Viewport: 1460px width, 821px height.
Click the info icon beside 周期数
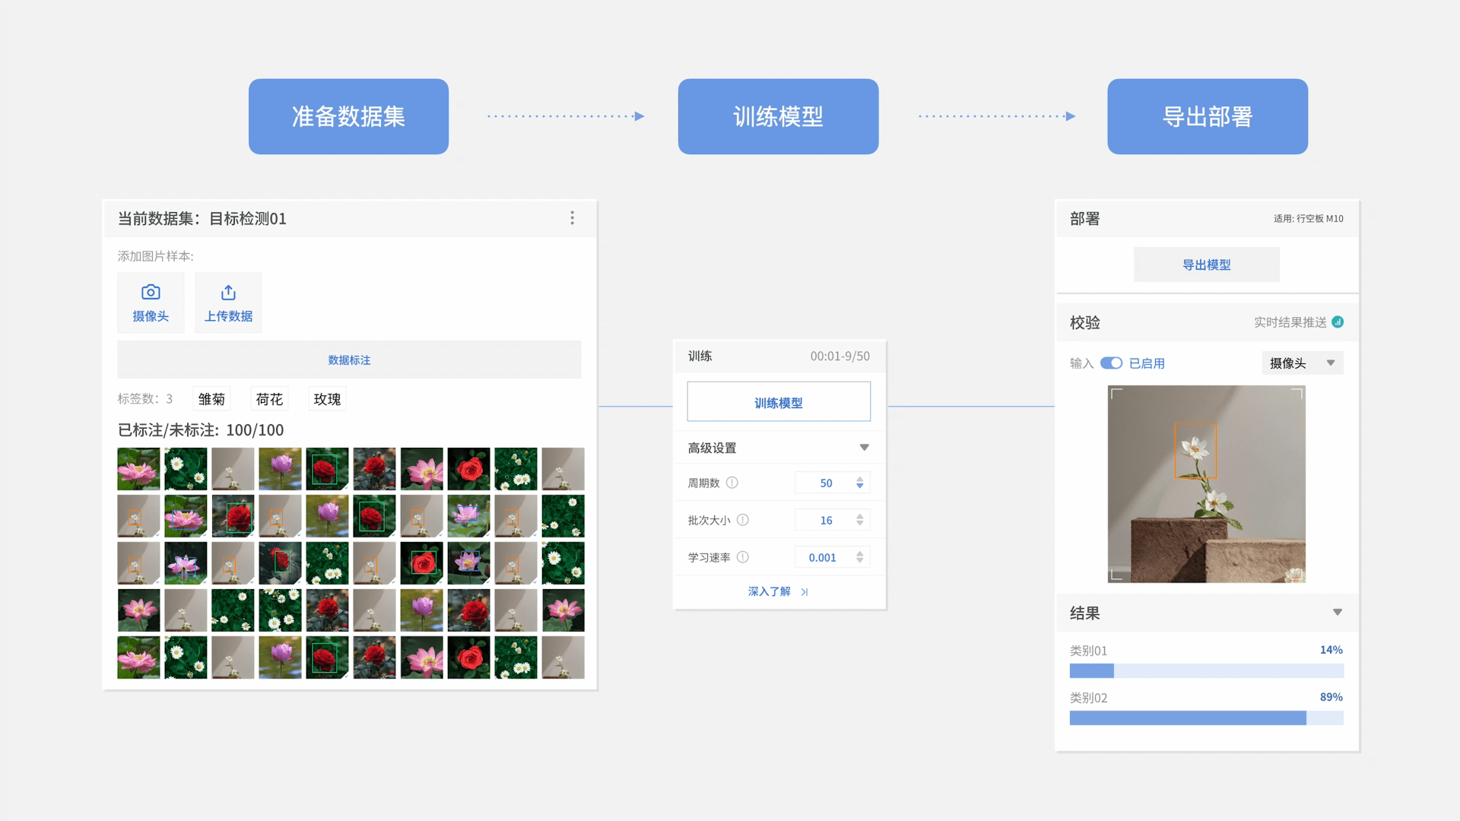(732, 483)
